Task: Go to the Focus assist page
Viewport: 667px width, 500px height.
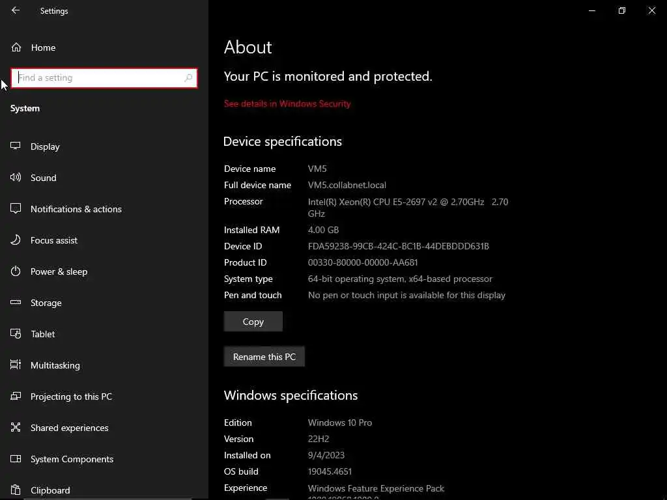Action: pos(54,240)
